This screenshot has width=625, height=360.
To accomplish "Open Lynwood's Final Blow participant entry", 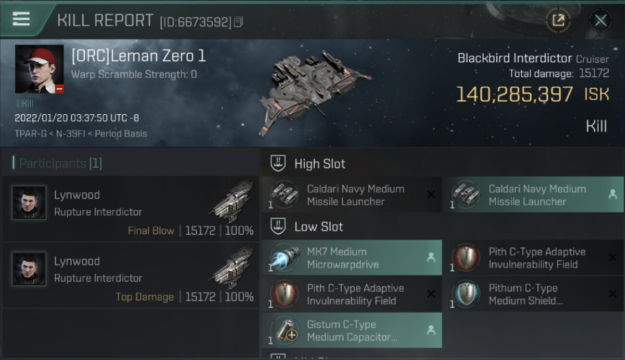I will [x=130, y=209].
